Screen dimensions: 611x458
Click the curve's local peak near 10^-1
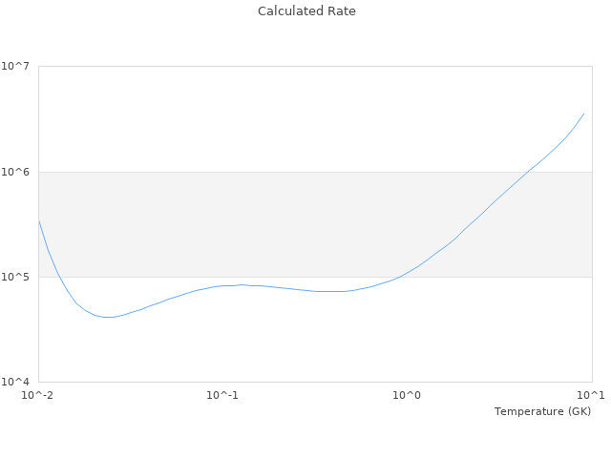point(242,284)
